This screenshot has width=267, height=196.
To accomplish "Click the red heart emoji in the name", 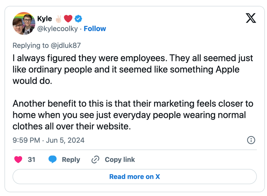I will (68, 19).
